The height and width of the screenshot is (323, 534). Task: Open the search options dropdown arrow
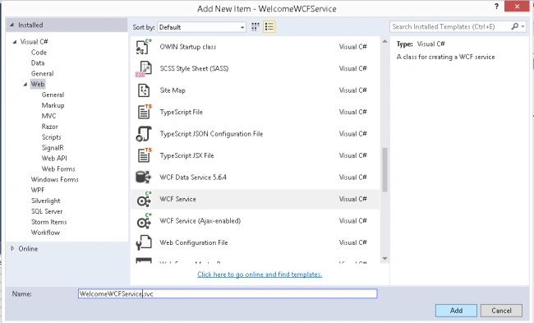point(522,26)
